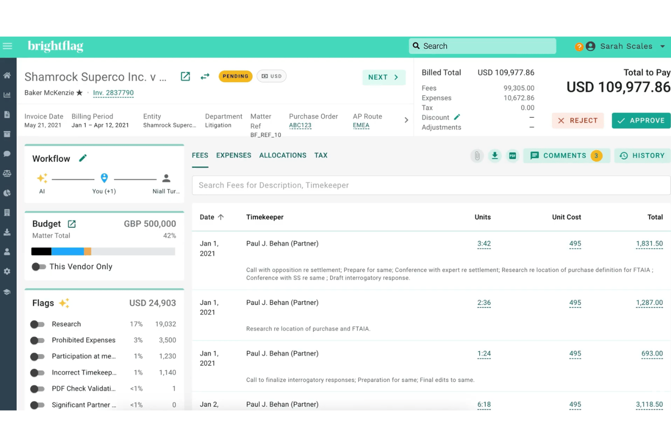The image size is (671, 447).
Task: Click the 693.00 total value
Action: click(x=652, y=354)
